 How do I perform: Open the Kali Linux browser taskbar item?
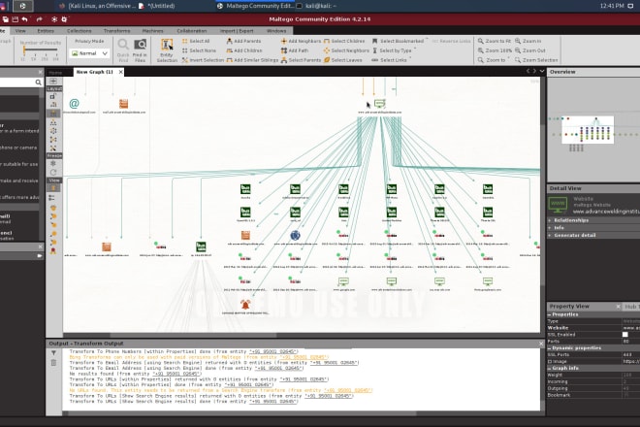(98, 6)
